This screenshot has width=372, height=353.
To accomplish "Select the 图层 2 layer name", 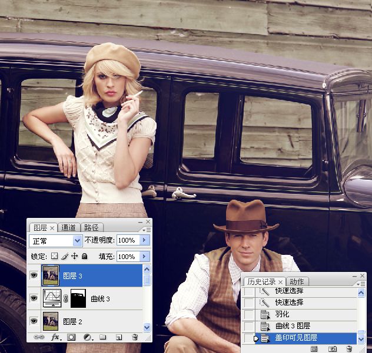I will pos(72,321).
